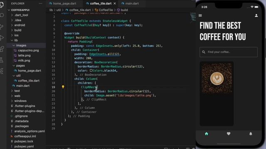The height and width of the screenshot is (149, 266).
Task: Click the build method breadcrumb
Action: pyautogui.click(x=122, y=10)
